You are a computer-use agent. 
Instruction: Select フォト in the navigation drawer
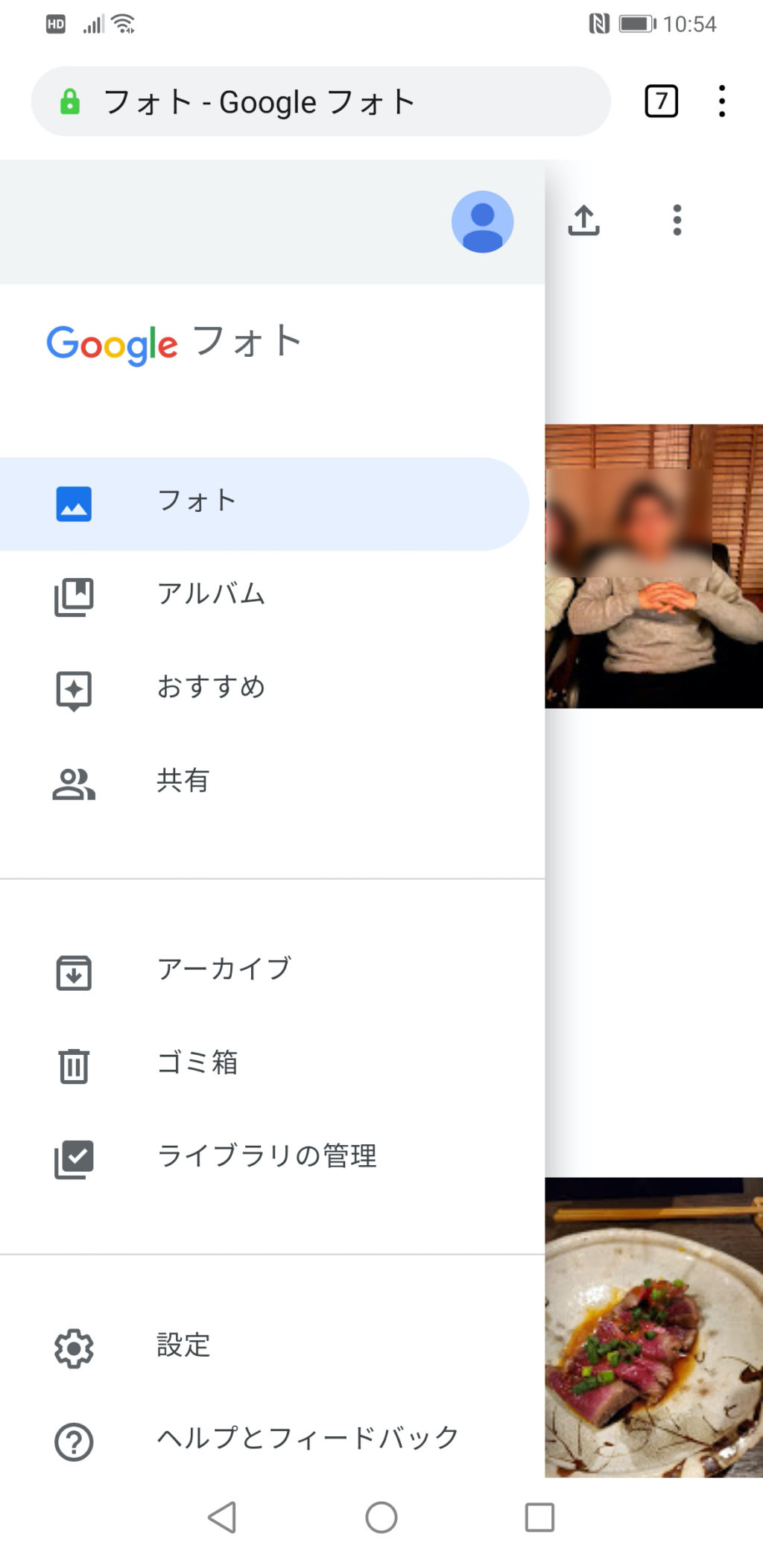[x=197, y=503]
